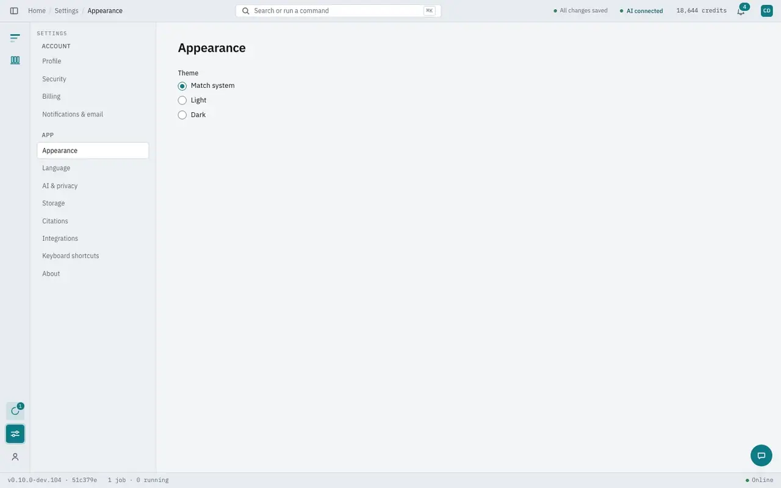The height and width of the screenshot is (488, 781).
Task: Click the Appearance breadcrumb
Action: click(105, 11)
